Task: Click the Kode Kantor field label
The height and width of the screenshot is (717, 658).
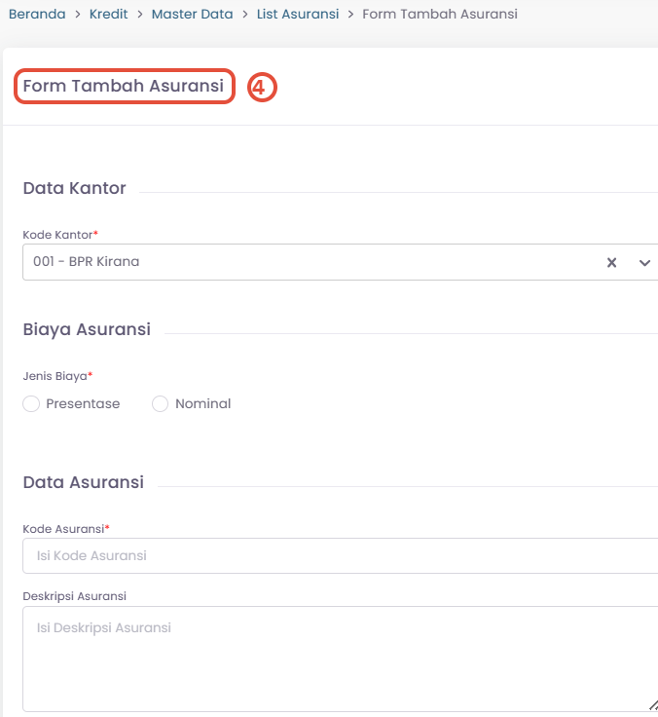Action: tap(60, 235)
